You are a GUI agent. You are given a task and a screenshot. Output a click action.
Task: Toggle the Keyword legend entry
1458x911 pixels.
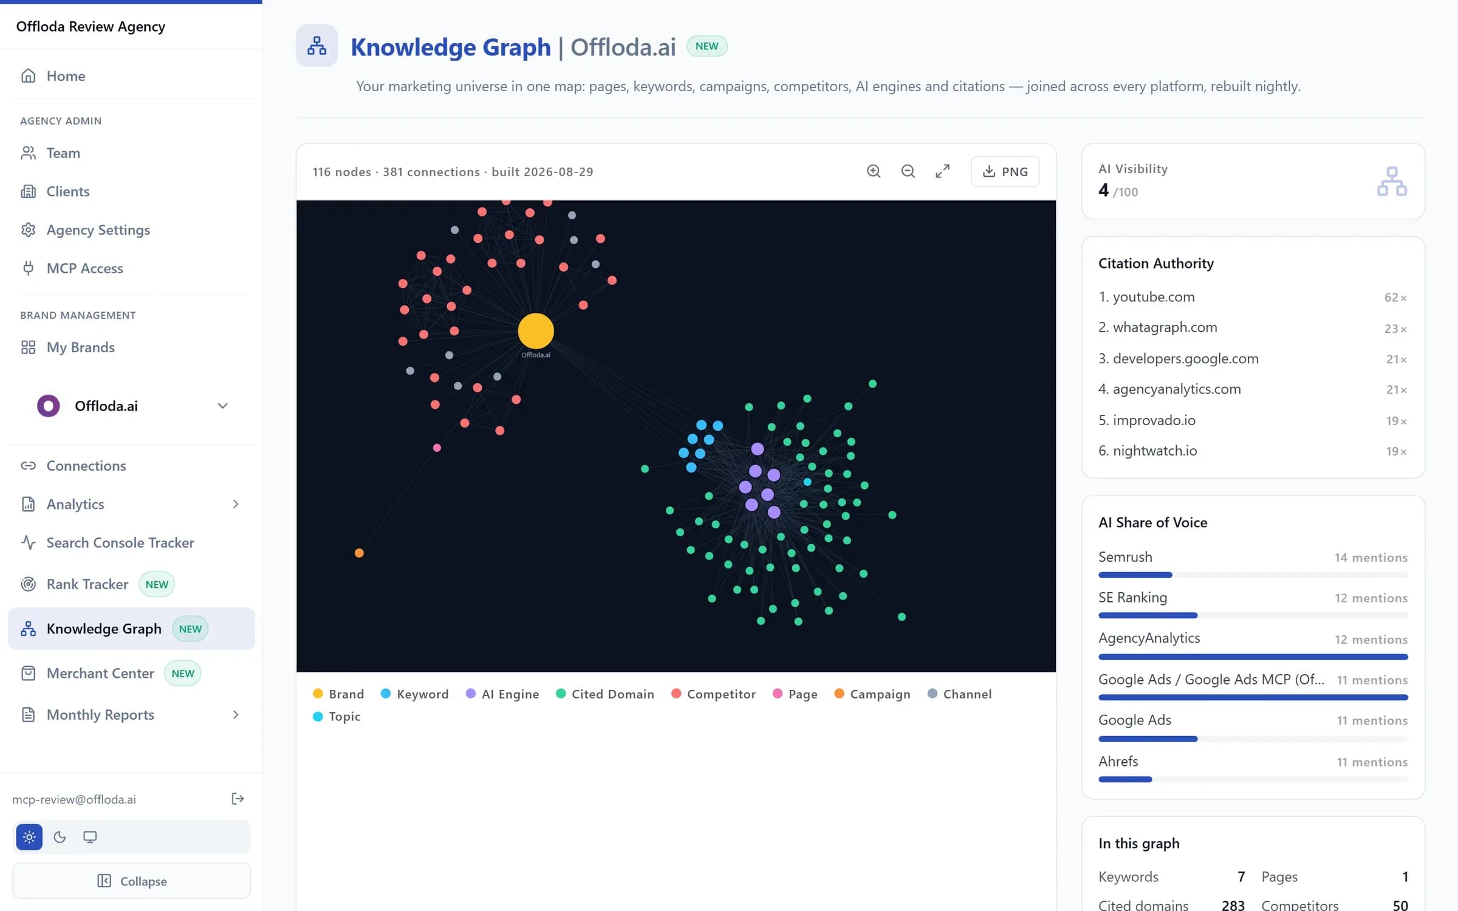(414, 694)
